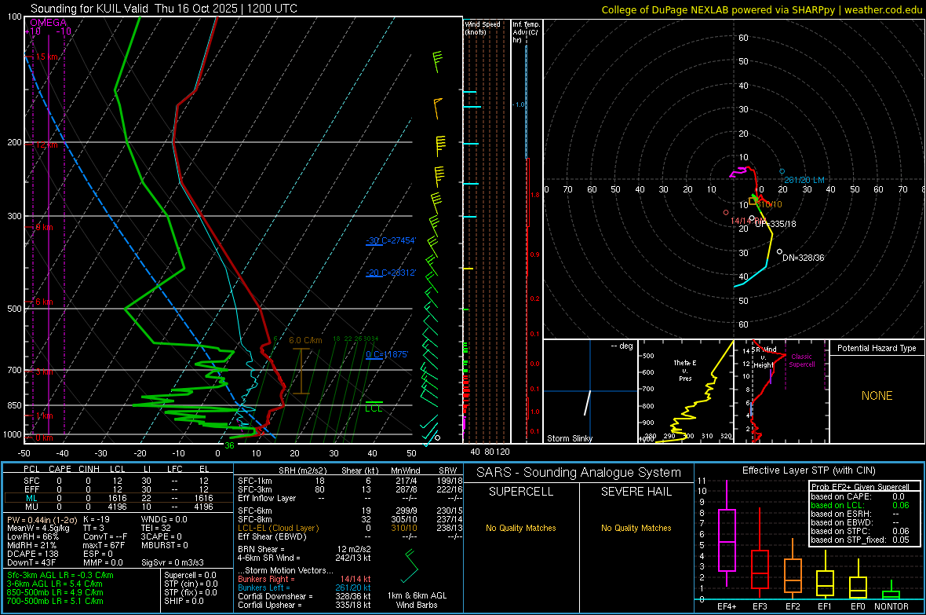The image size is (926, 615).
Task: Click the Sfc-3km AGL LR value
Action: pyautogui.click(x=60, y=576)
